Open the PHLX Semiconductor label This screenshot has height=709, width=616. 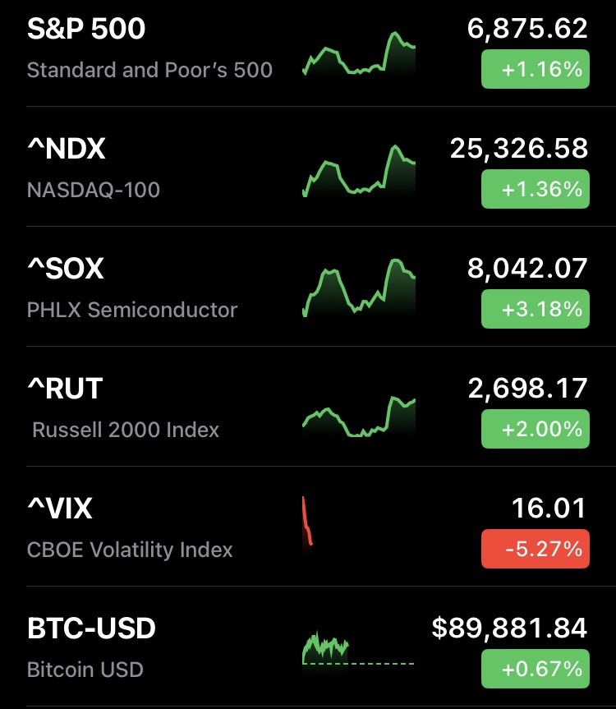point(132,311)
